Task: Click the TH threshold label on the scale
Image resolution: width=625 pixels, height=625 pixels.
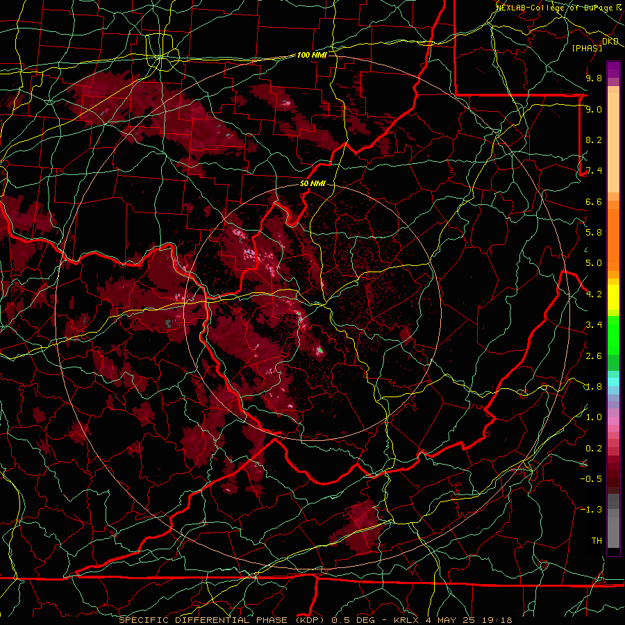Action: click(597, 541)
